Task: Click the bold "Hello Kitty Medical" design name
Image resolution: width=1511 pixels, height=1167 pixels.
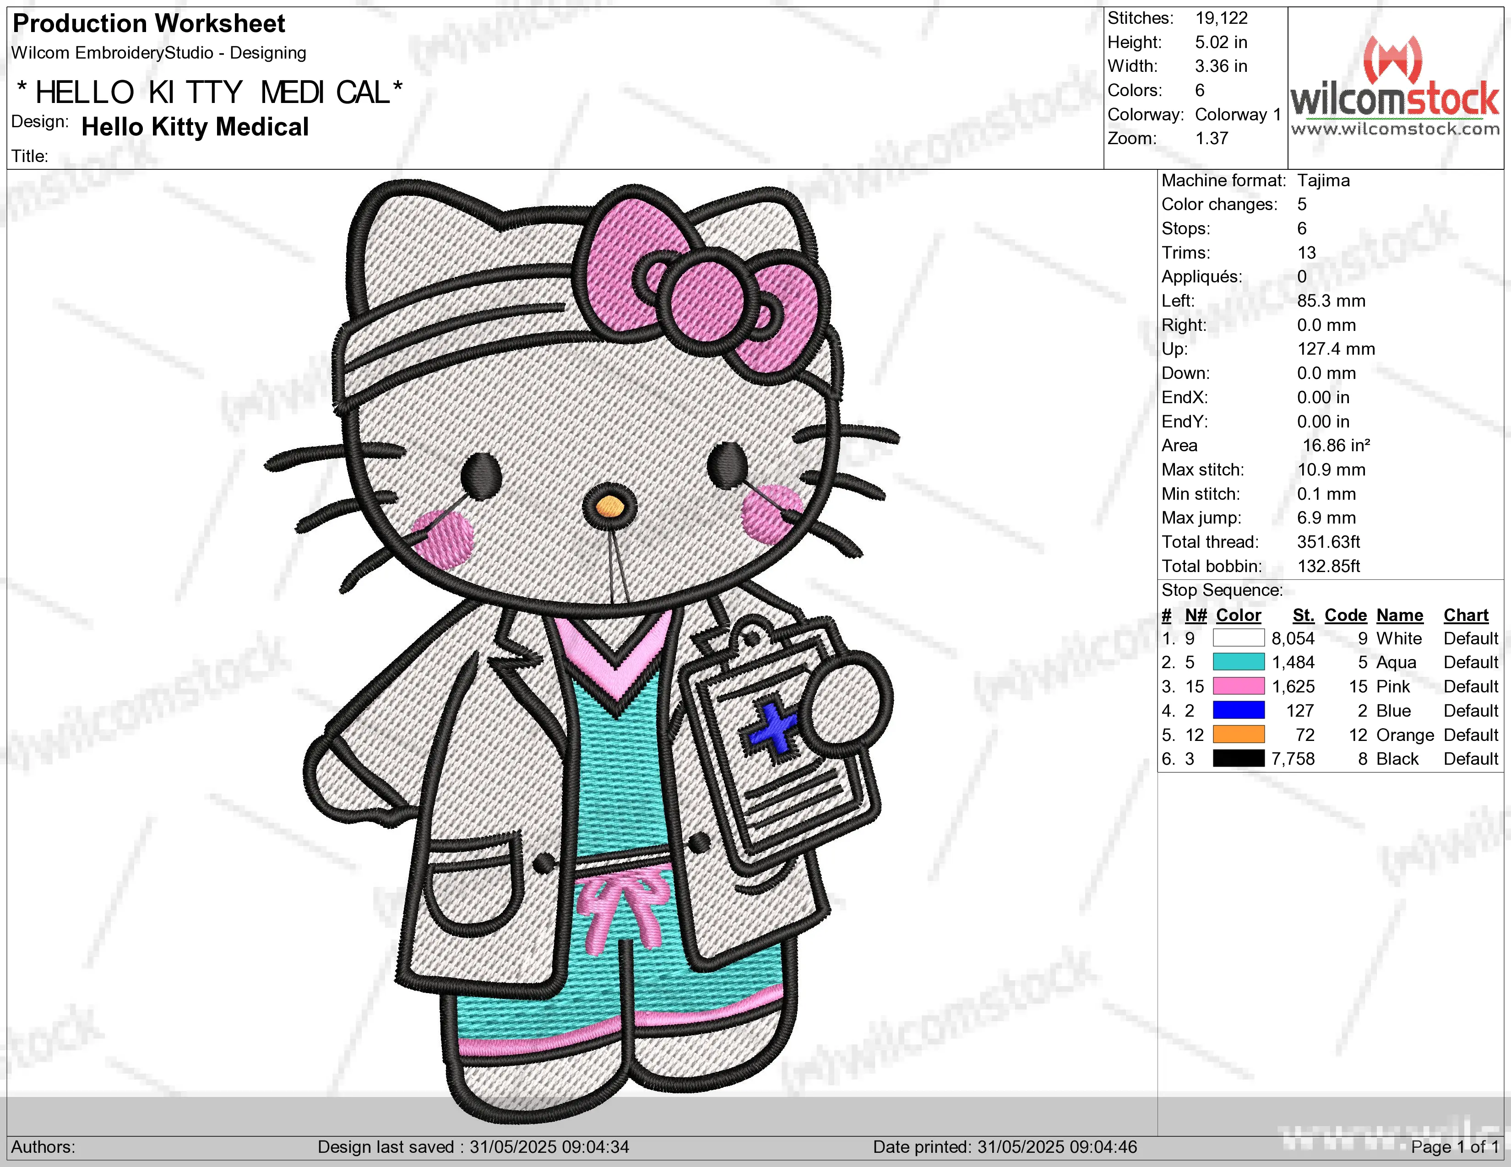Action: 195,127
